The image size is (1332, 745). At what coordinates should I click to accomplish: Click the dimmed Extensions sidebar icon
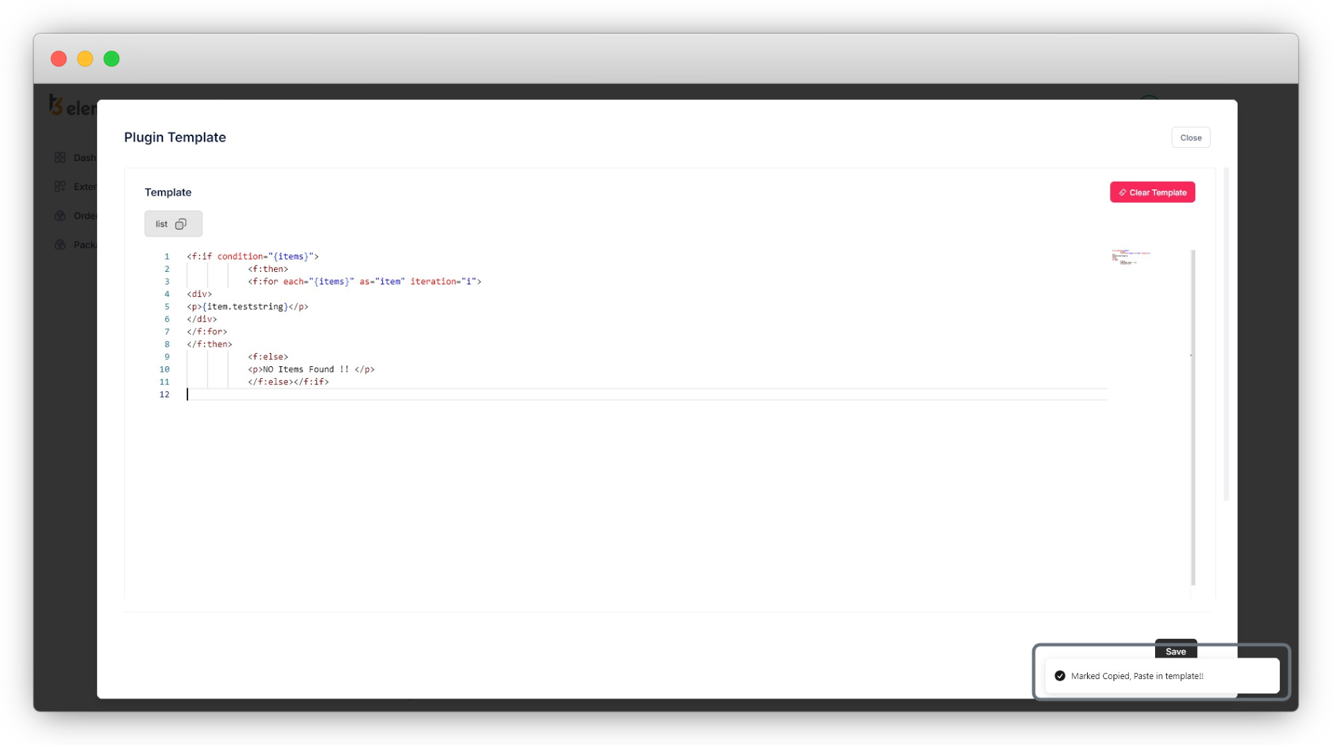click(60, 187)
